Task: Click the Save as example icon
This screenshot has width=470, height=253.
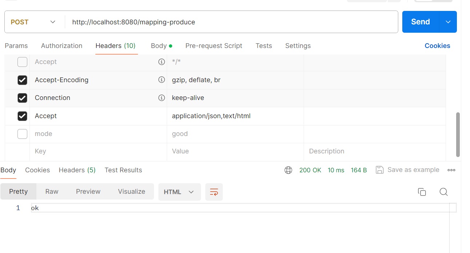Action: (380, 170)
